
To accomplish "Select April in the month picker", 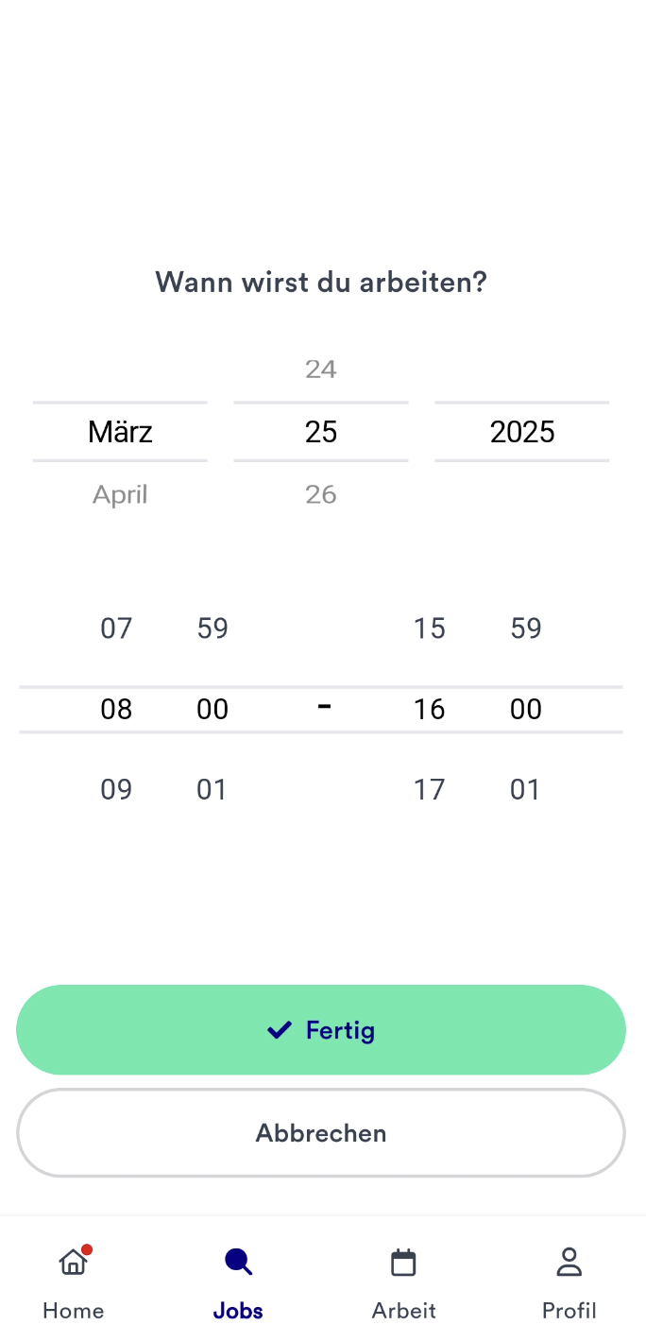I will 120,493.
